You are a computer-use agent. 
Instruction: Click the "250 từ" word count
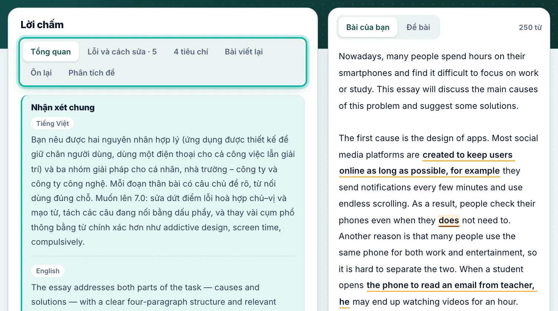coord(530,27)
